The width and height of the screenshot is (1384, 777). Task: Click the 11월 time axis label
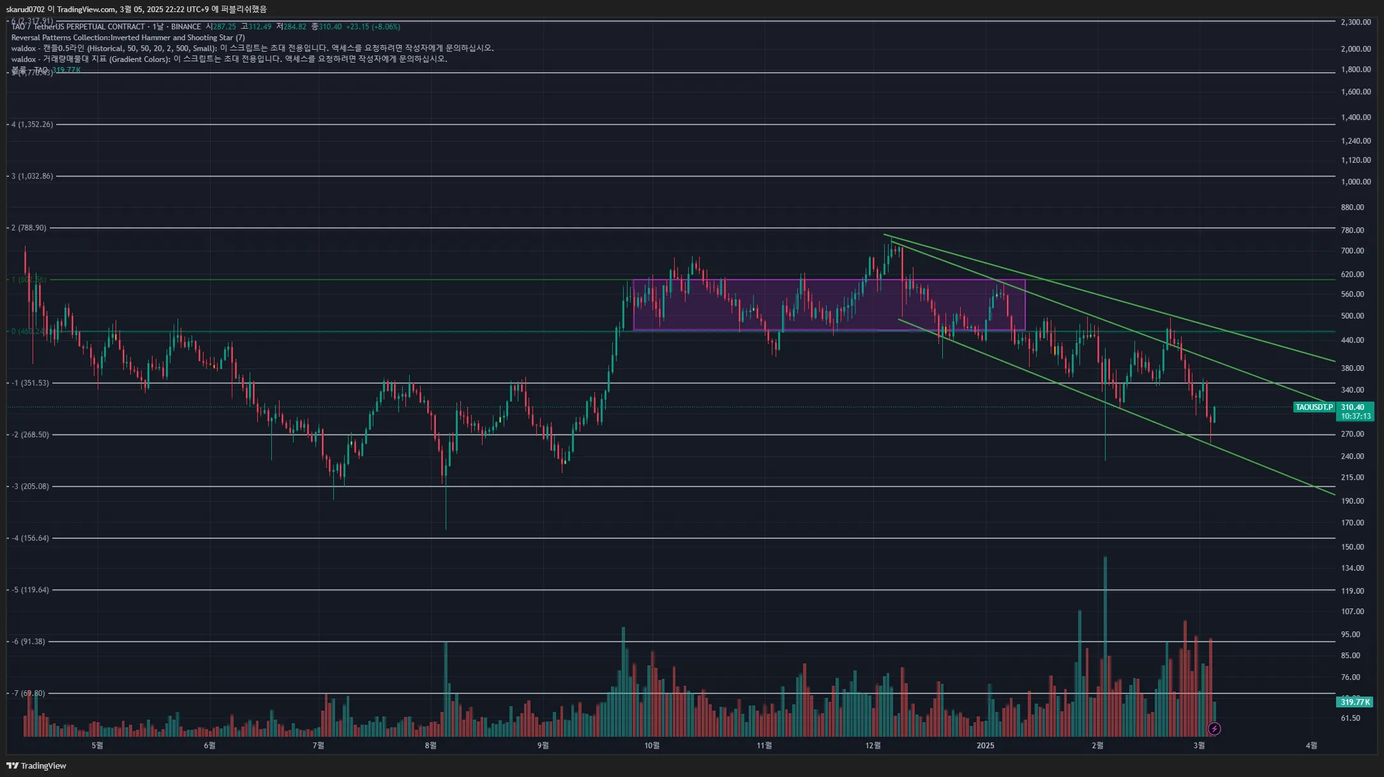click(x=764, y=746)
